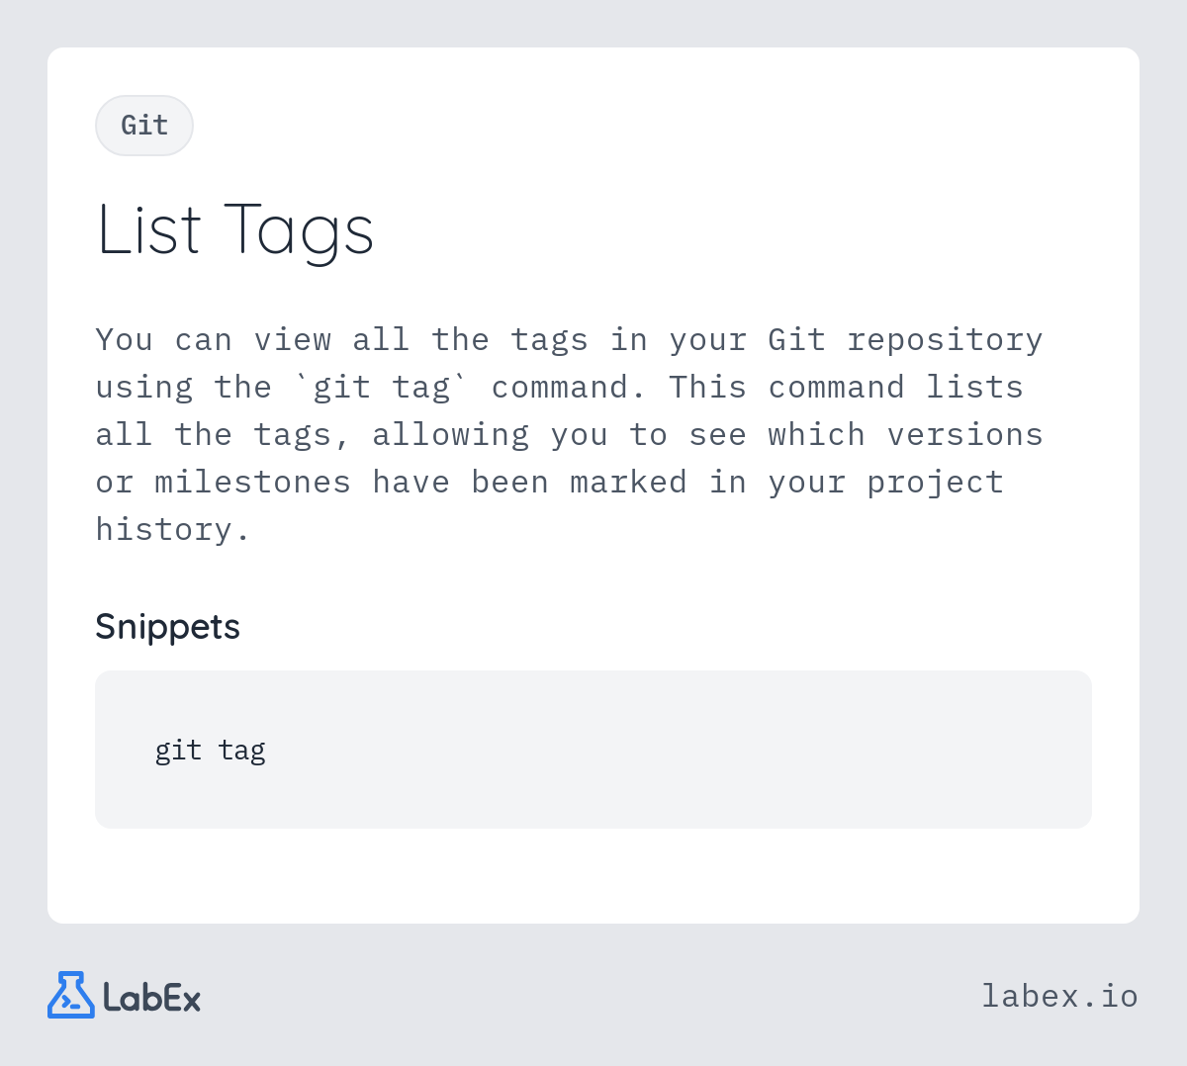Click the word "history." ending the description
The height and width of the screenshot is (1066, 1187).
[172, 529]
